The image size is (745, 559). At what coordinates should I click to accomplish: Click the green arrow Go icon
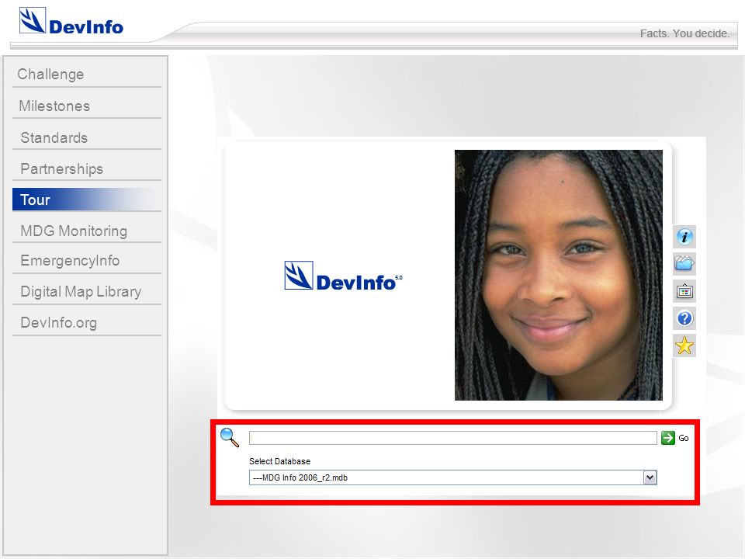click(668, 438)
